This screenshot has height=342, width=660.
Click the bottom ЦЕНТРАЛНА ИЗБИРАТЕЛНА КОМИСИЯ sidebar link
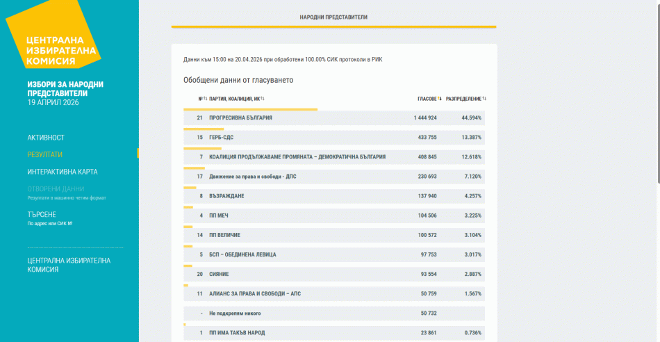tap(69, 264)
